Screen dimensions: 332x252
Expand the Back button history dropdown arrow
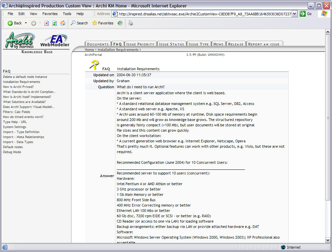pos(26,23)
